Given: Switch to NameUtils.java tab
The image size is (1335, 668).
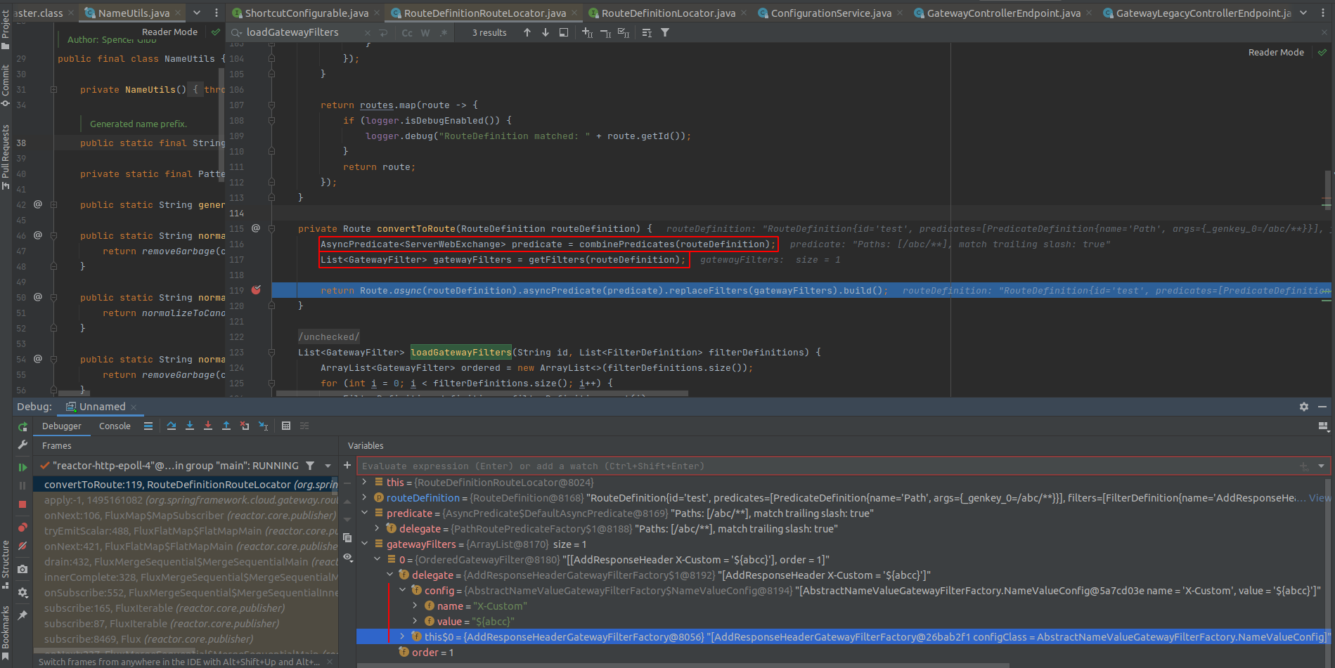Looking at the screenshot, I should pos(134,13).
